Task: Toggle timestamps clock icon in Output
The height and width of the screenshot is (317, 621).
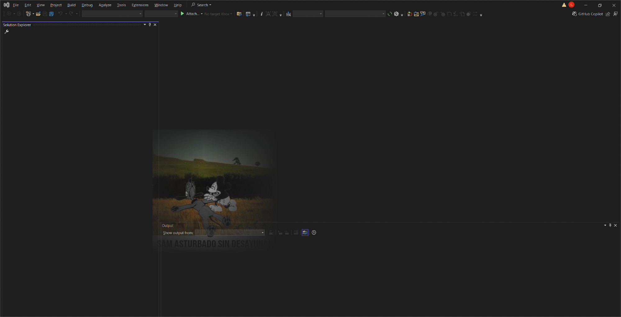Action: pos(314,233)
